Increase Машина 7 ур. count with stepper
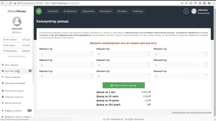 point(206,53)
